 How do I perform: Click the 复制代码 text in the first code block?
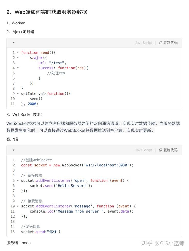(x=171, y=43)
